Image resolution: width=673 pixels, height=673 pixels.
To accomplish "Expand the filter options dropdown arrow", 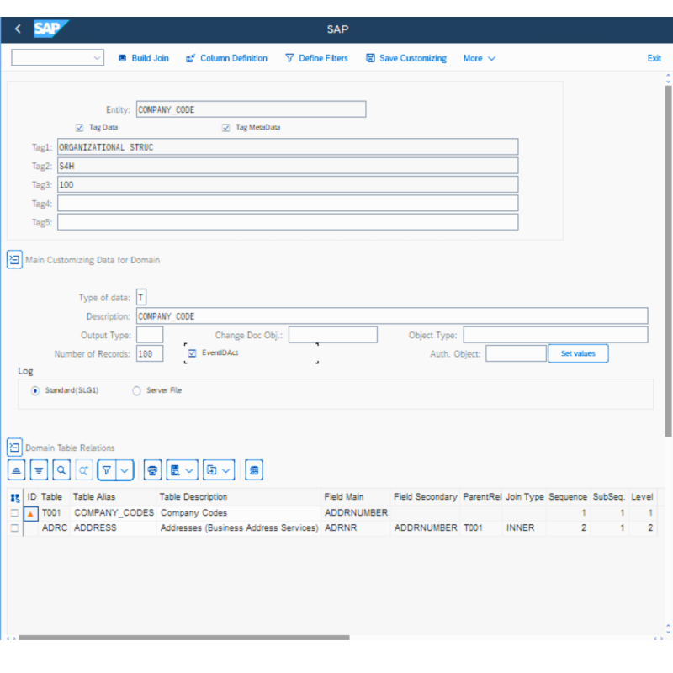I will point(125,469).
